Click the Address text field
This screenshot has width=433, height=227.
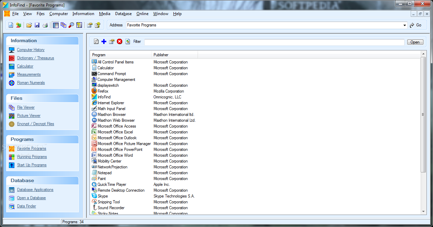[264, 25]
